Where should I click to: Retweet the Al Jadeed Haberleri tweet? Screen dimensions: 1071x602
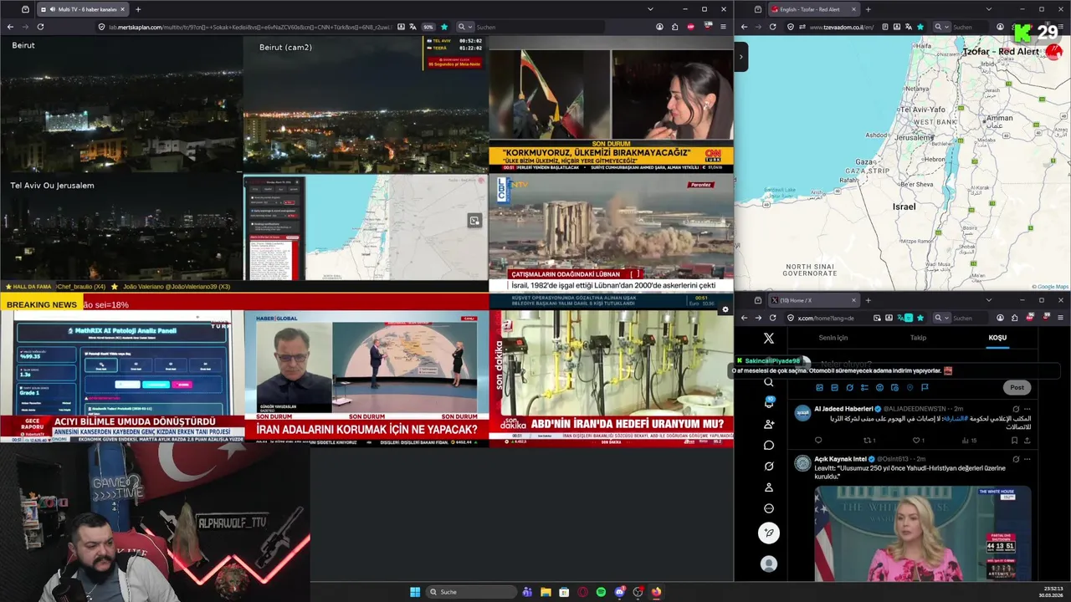[868, 440]
